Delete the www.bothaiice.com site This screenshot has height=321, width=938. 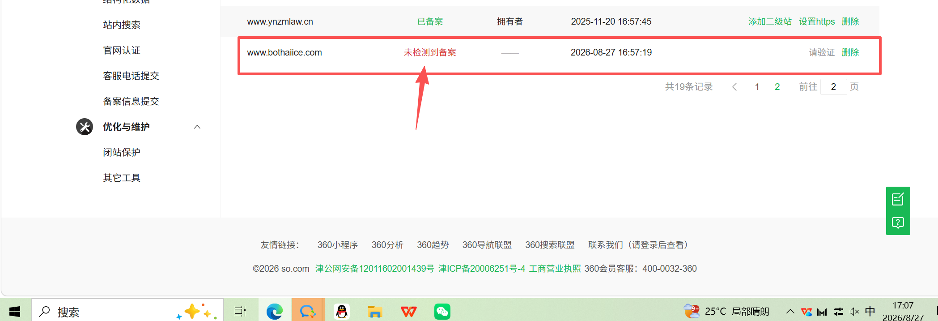click(x=850, y=52)
